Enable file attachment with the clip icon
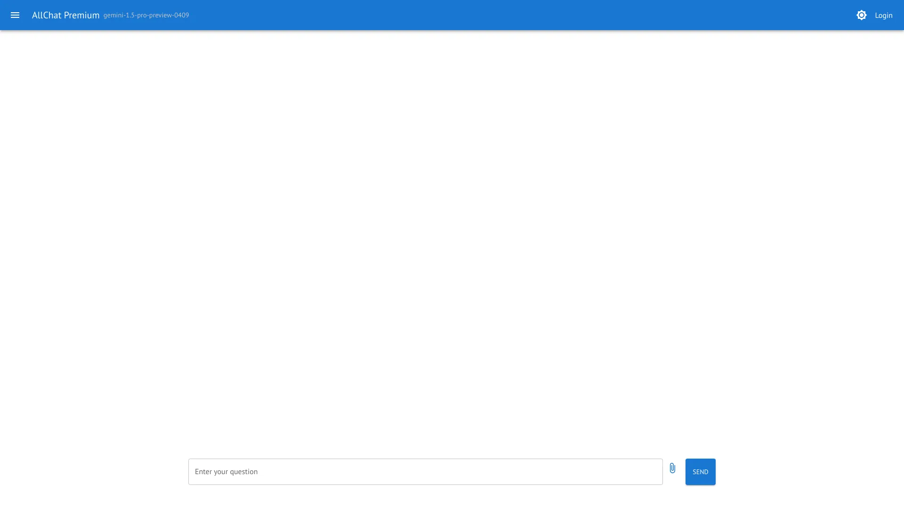 pos(672,468)
